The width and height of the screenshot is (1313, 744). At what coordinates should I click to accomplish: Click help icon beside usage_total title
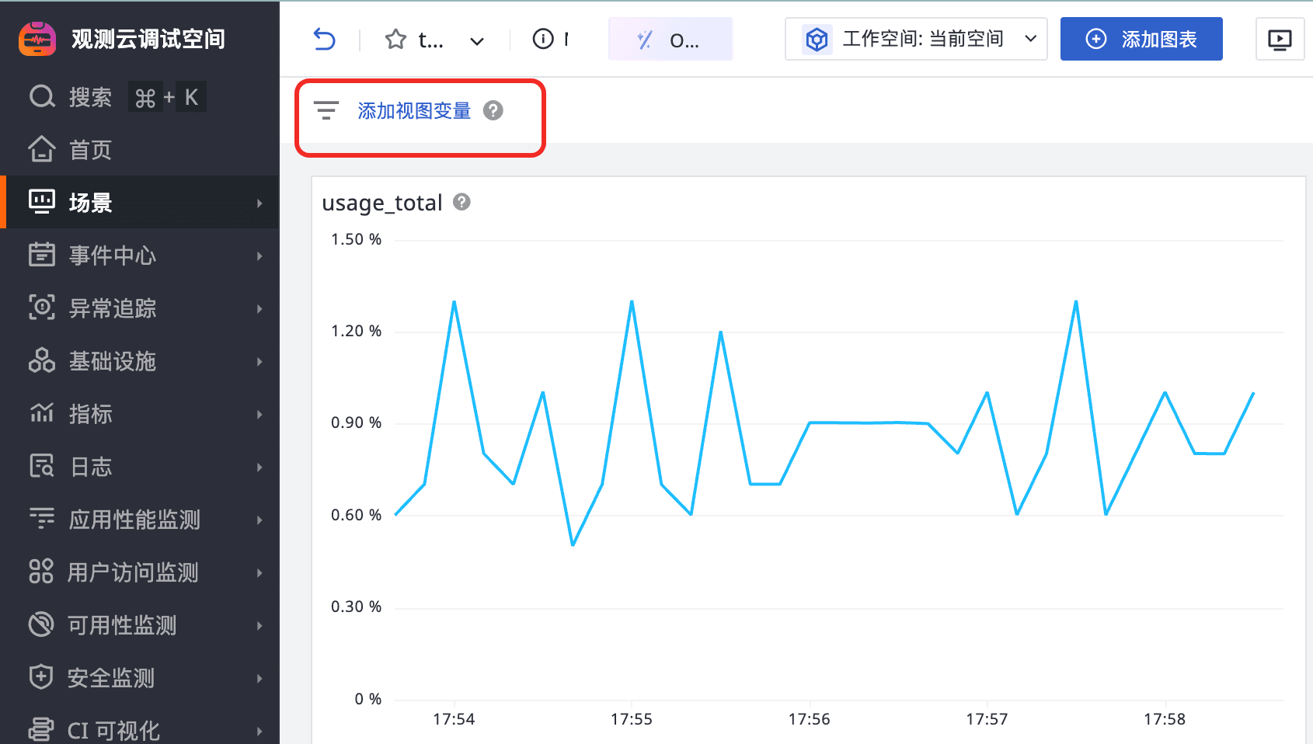click(x=461, y=202)
